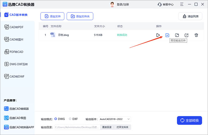Click the DWG DXF互转 sidebar icon
Image resolution: width=208 pixels, height=135 pixels.
[x=6, y=64]
